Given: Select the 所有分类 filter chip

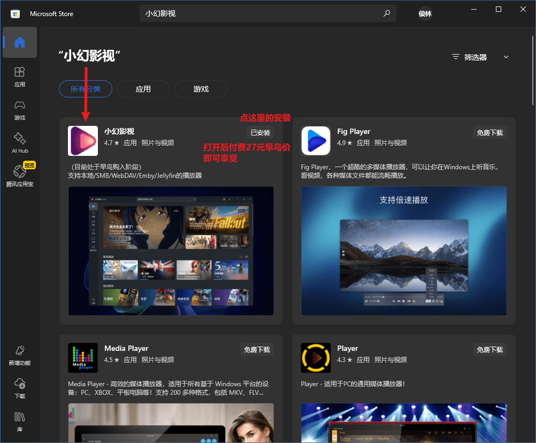Looking at the screenshot, I should (x=86, y=89).
